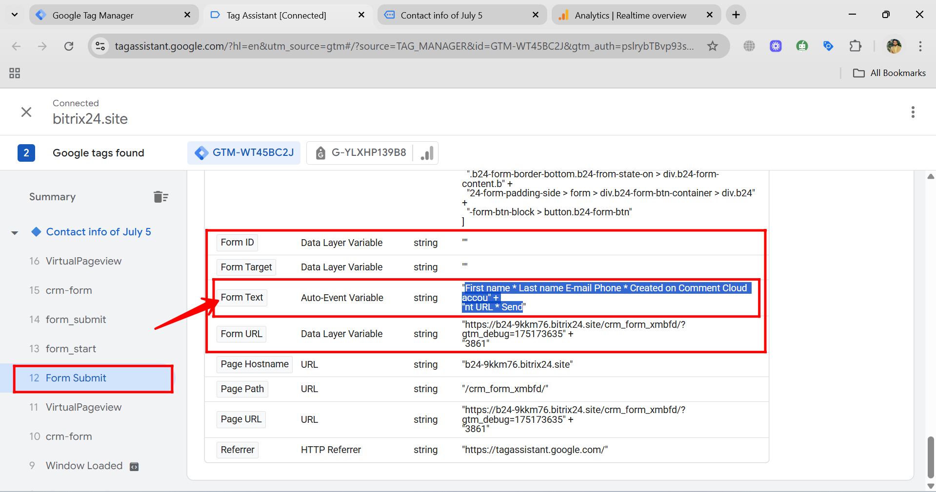Click the Auto-Event Variable type cell
Viewport: 936px width, 492px height.
[x=342, y=298]
